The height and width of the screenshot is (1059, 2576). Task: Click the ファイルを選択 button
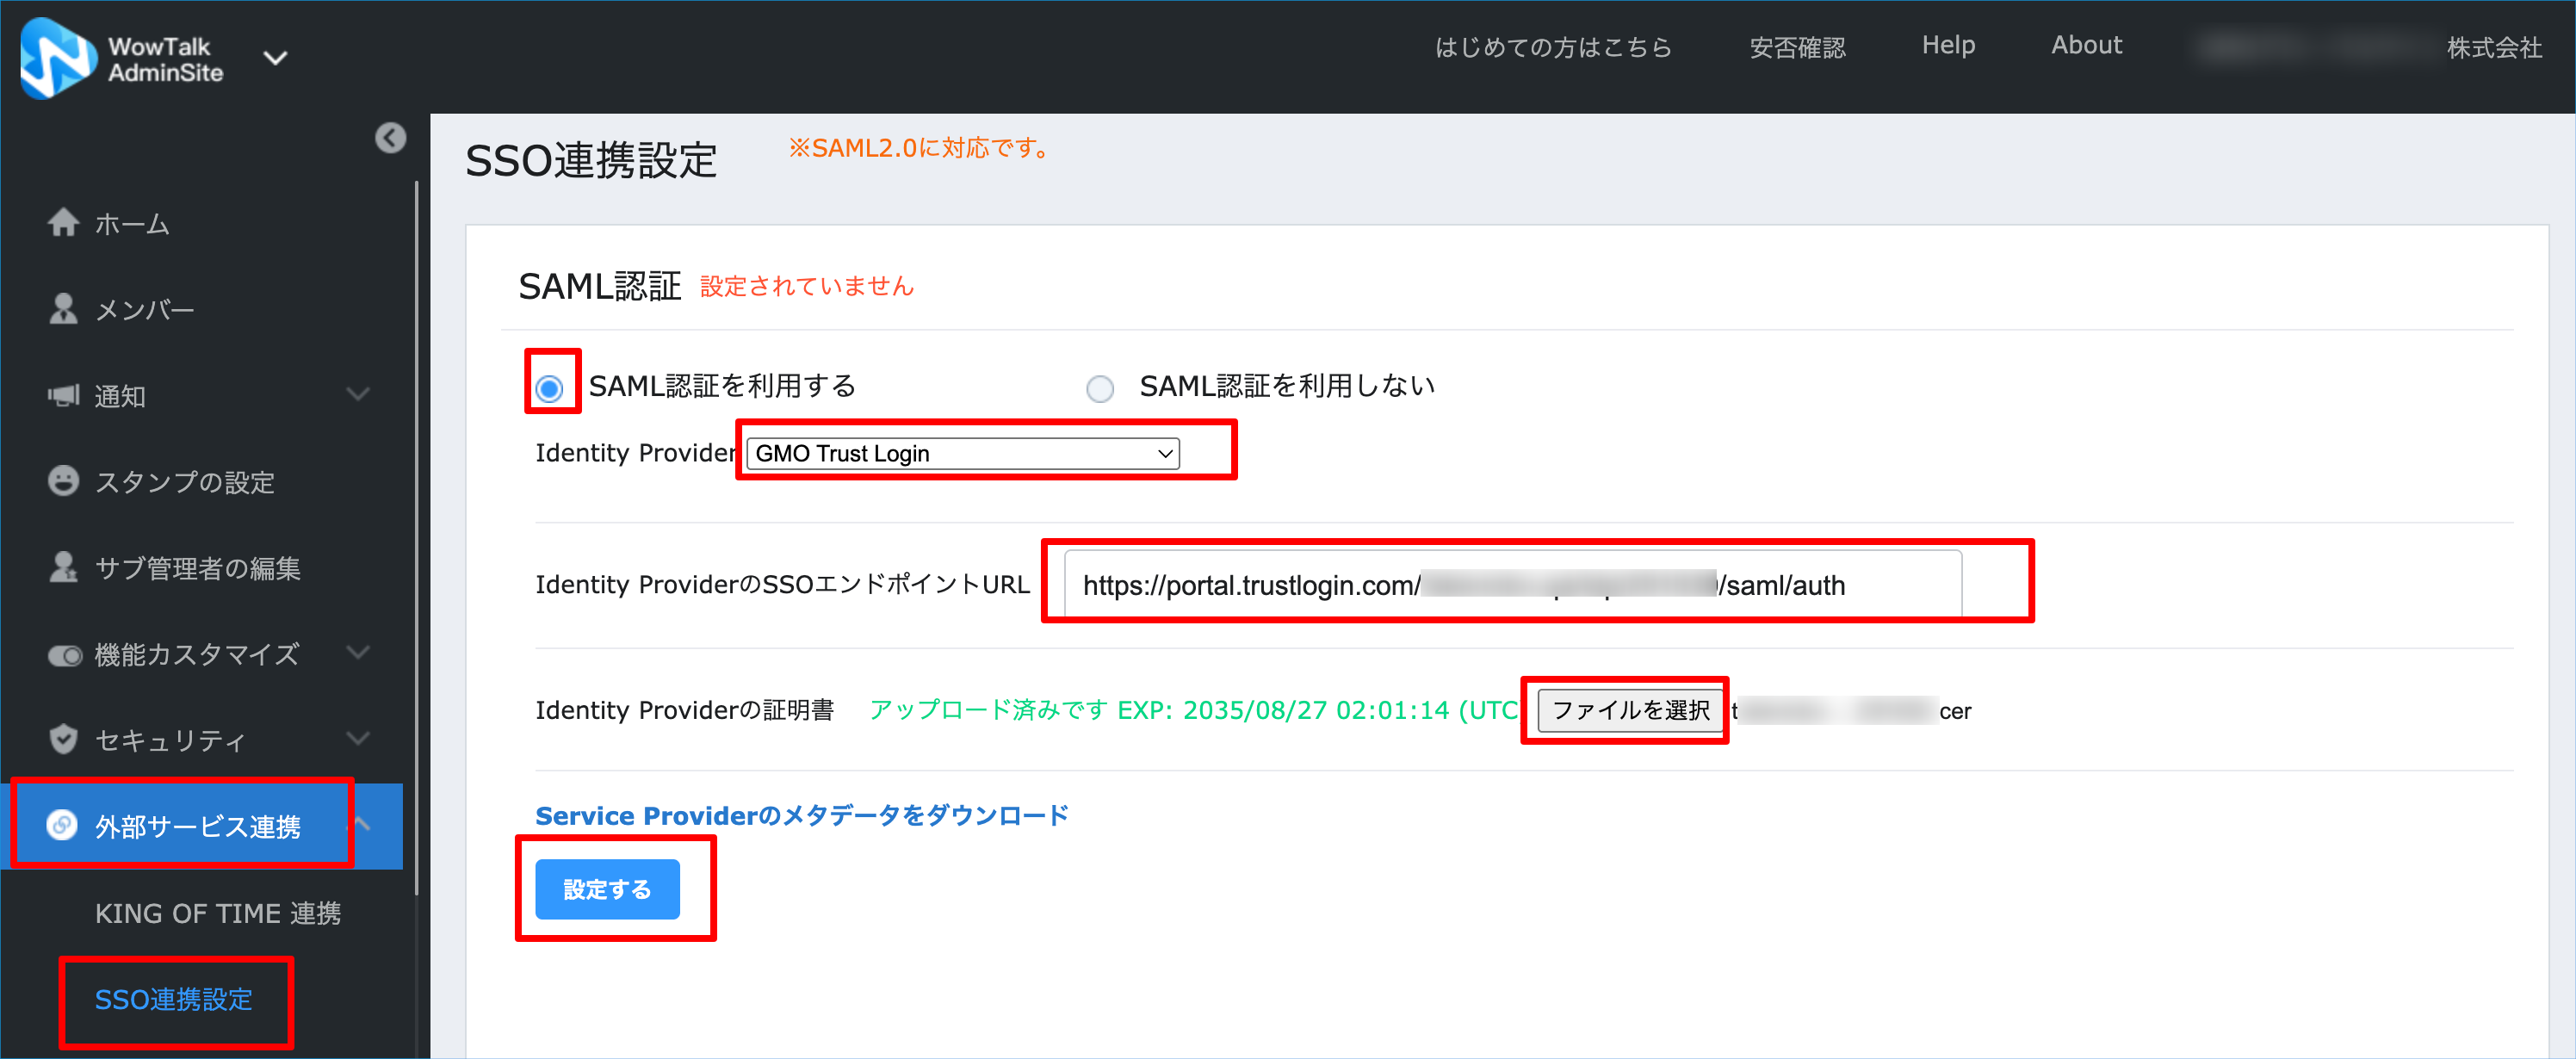click(x=1630, y=710)
